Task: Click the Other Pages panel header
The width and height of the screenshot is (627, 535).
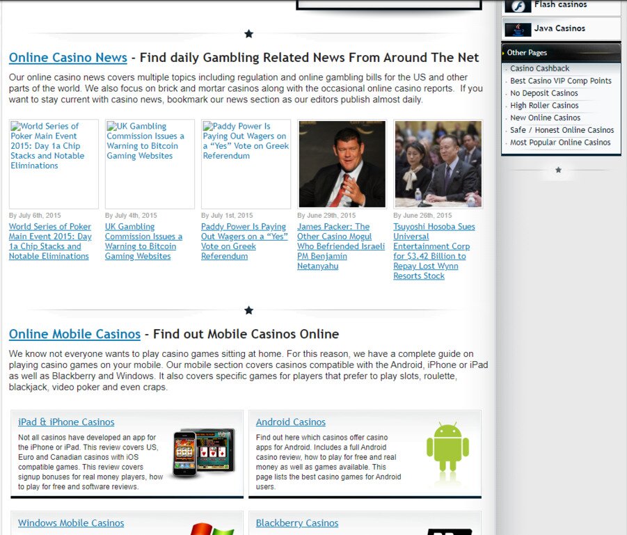Action: (x=561, y=52)
